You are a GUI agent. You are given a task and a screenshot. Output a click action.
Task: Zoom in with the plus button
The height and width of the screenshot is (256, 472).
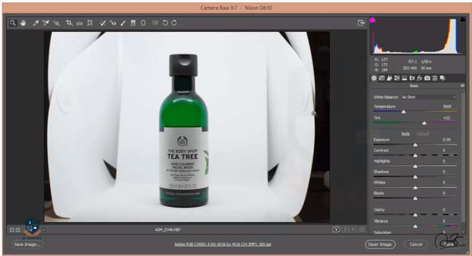click(x=18, y=230)
